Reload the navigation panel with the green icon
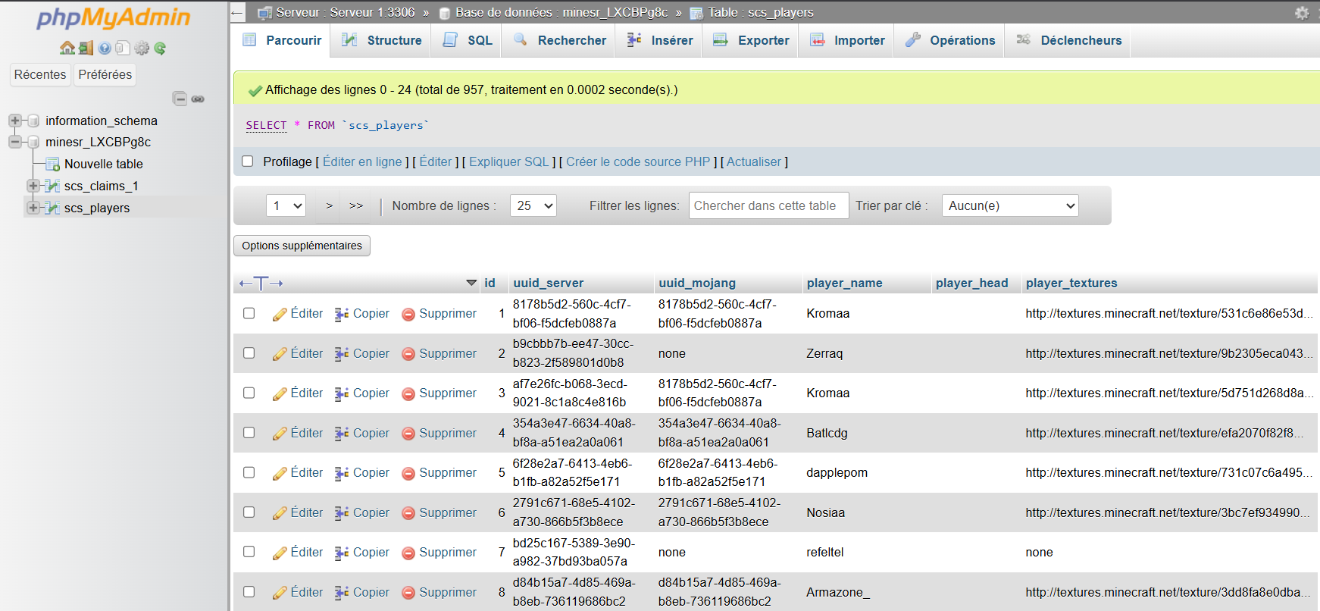Screen dimensions: 1320x611 160,49
